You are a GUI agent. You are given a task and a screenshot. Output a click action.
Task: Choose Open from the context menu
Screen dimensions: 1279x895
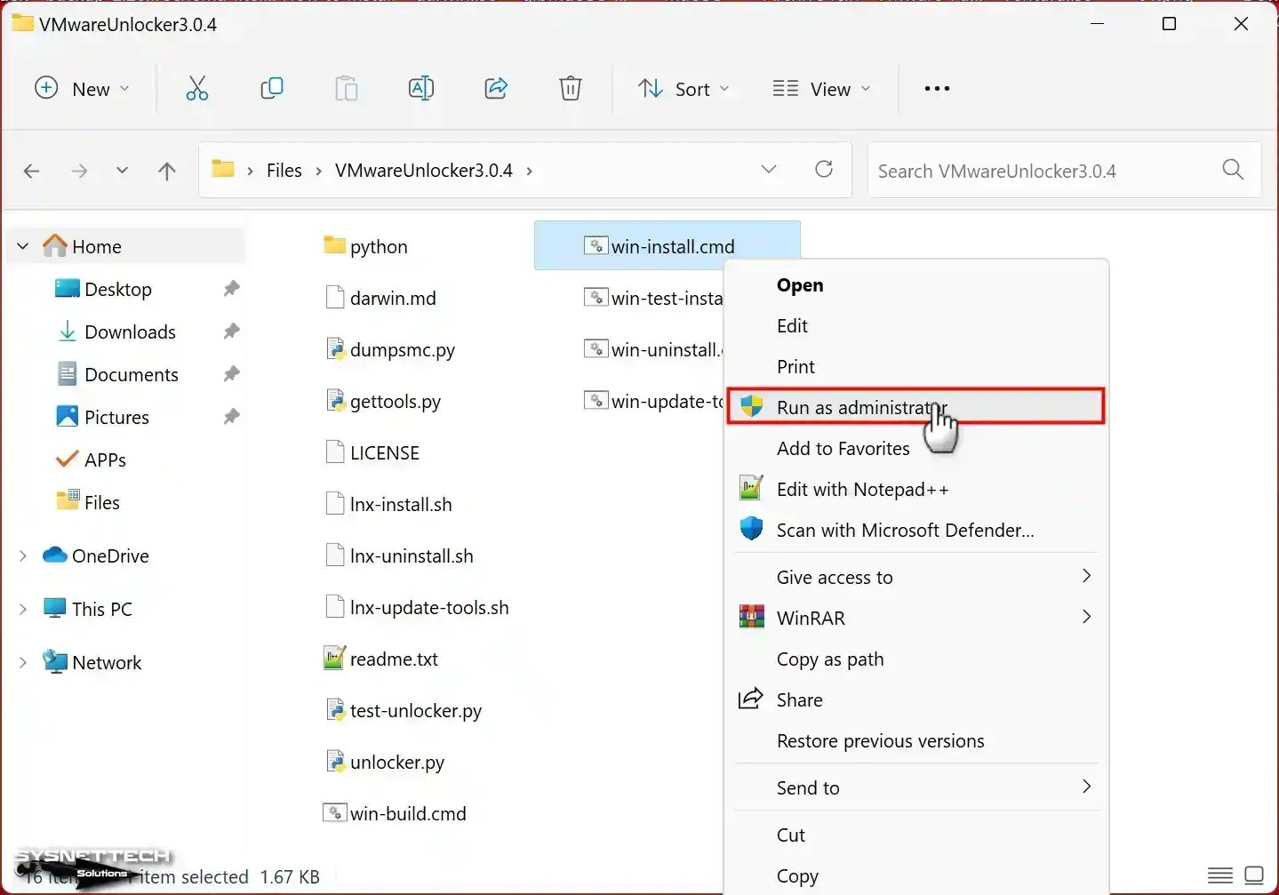pyautogui.click(x=915, y=285)
